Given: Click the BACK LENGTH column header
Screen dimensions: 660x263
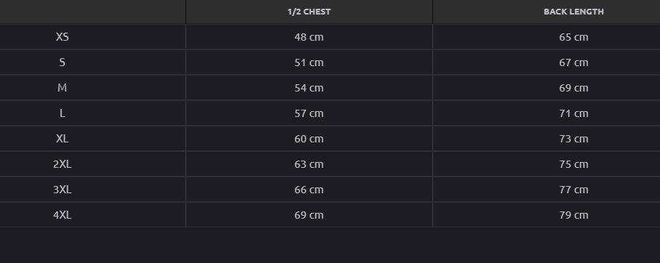Looking at the screenshot, I should pos(573,12).
